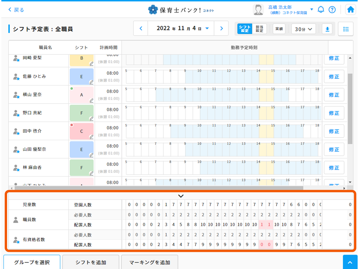Open the list summary view icon

[x=346, y=29]
